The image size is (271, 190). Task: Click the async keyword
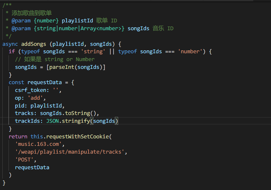pyautogui.click(x=10, y=44)
